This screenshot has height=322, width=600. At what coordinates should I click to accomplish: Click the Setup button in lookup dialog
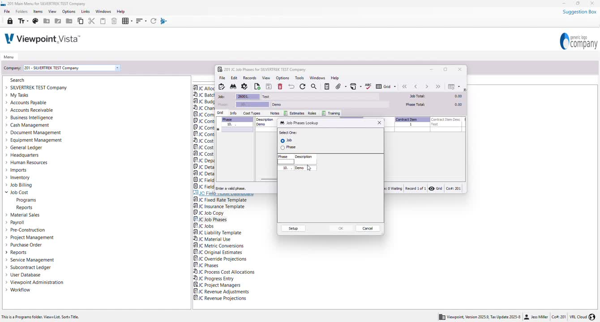(293, 229)
